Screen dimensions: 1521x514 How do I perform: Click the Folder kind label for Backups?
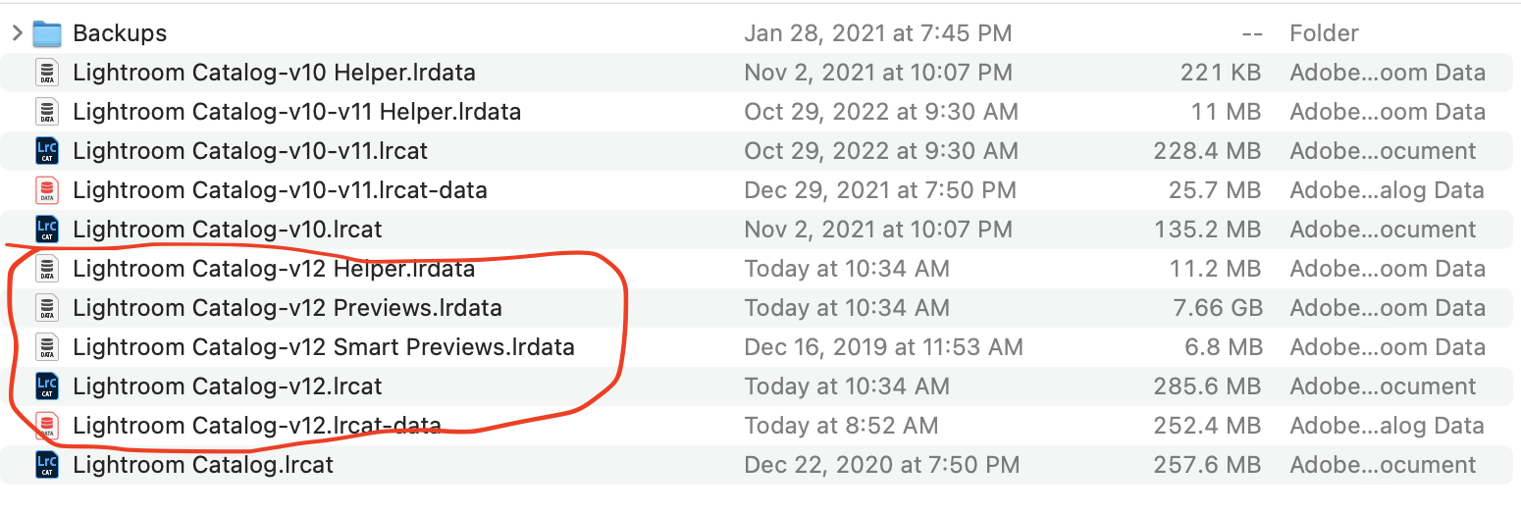(x=1324, y=33)
